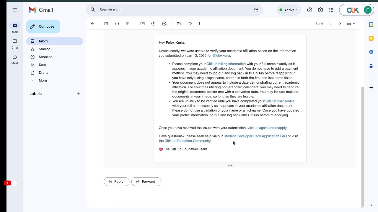378x212 pixels.
Task: Mark the email as unread
Action: [143, 24]
